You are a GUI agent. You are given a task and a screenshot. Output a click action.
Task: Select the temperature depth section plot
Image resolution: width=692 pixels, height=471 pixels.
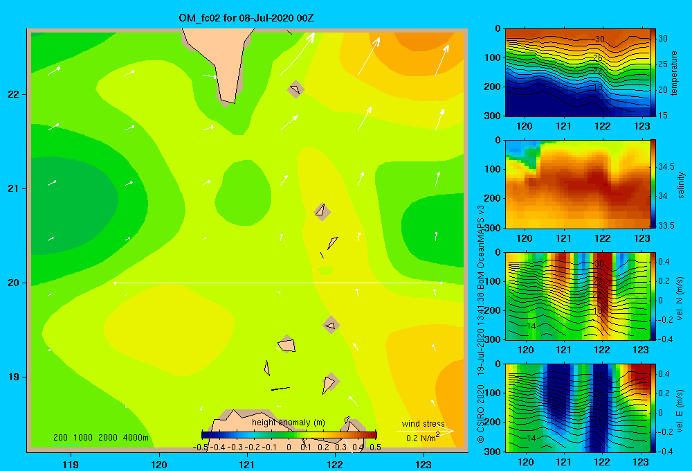point(578,73)
